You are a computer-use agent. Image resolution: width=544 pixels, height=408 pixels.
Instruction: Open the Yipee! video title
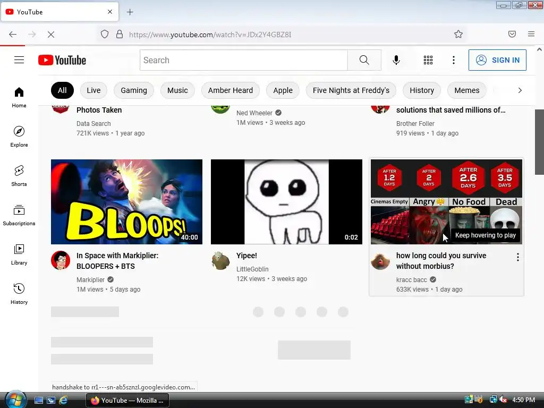[x=246, y=256]
